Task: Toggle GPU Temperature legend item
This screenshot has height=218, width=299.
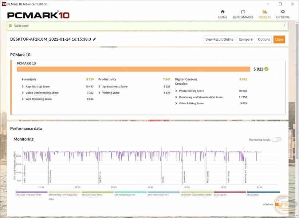Action: [x=164, y=194]
